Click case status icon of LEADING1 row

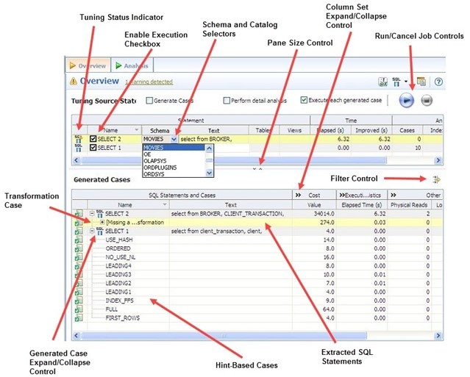79,292
